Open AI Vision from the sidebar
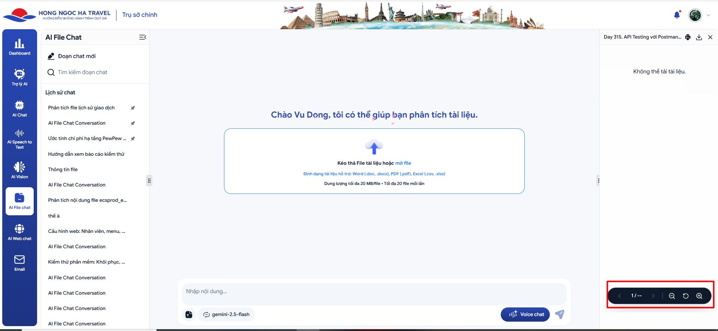Image resolution: width=718 pixels, height=331 pixels. point(19,170)
